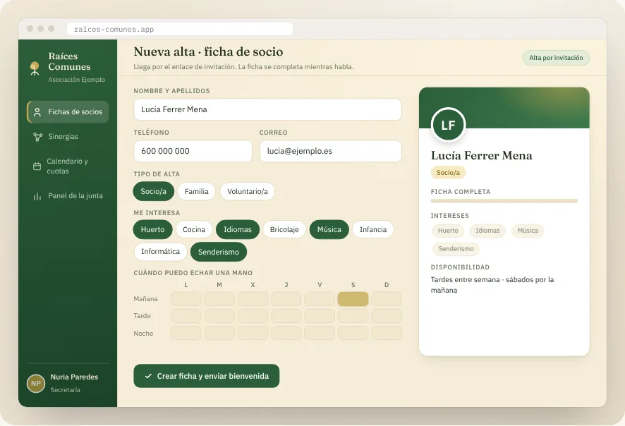This screenshot has height=426, width=625.
Task: Click the Socio/a badge on the card
Action: (x=448, y=173)
